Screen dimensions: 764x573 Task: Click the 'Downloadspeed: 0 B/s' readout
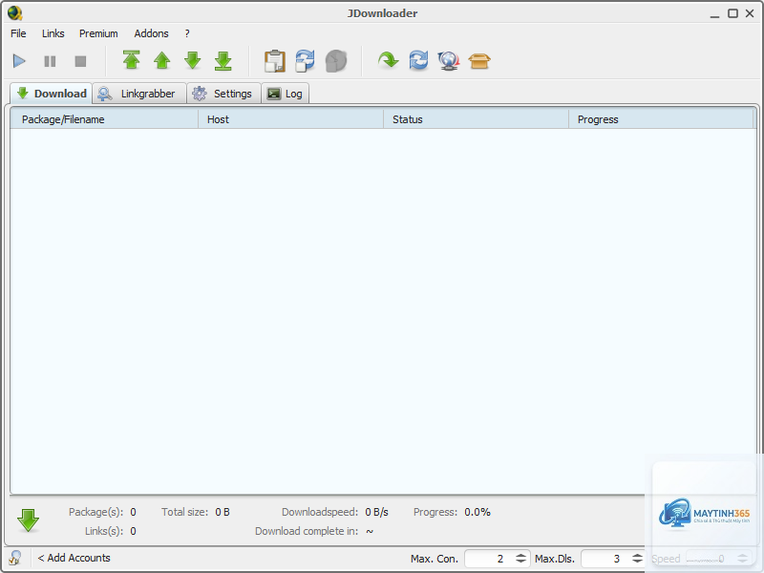[335, 512]
